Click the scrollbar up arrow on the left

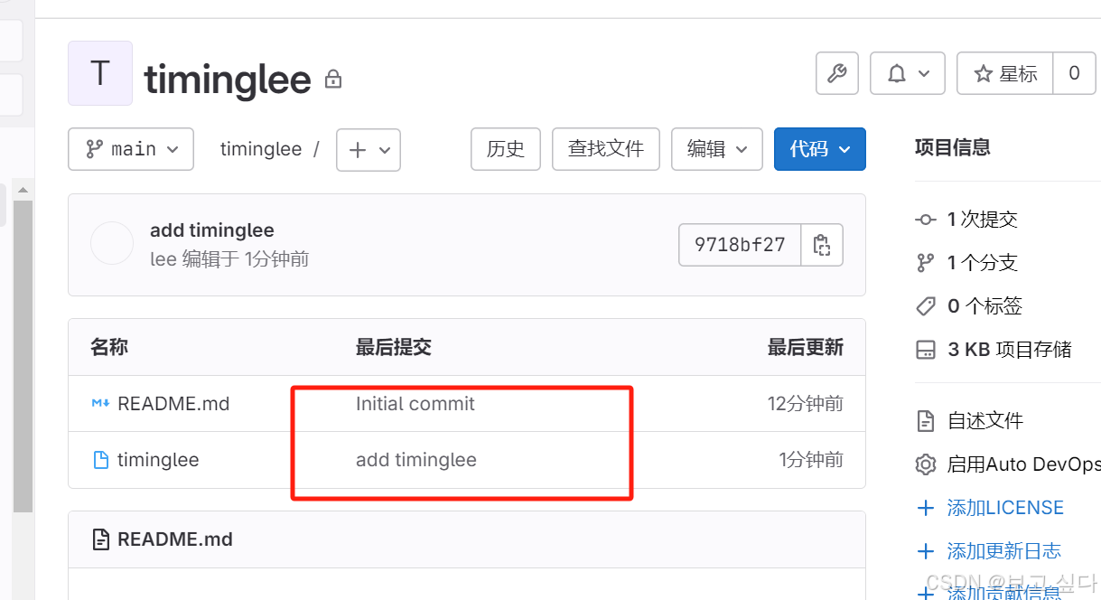point(23,189)
